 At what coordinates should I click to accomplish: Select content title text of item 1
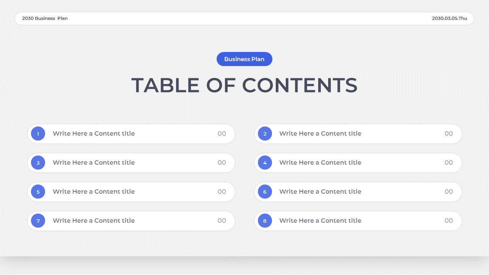pyautogui.click(x=94, y=134)
